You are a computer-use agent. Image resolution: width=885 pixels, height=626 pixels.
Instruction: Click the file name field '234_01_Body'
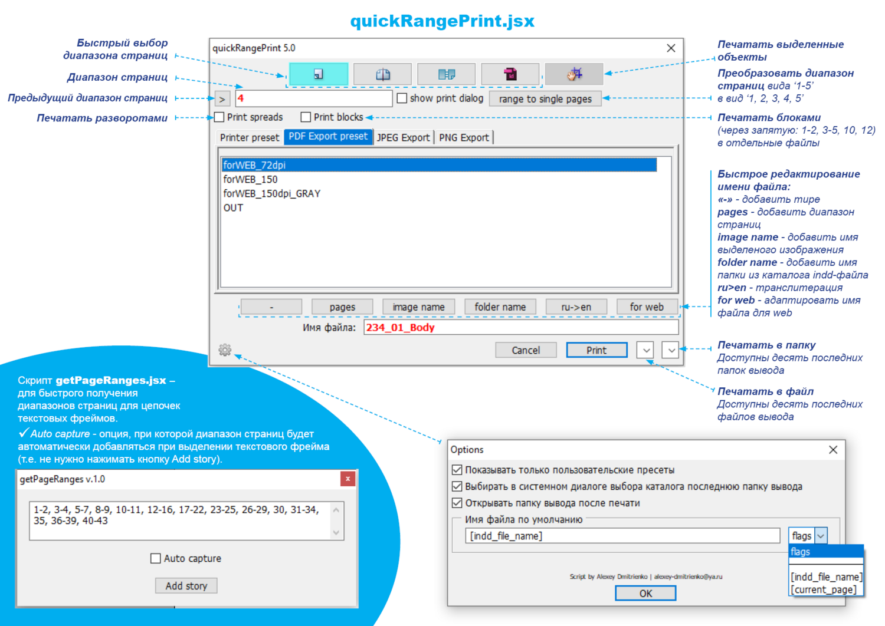pos(521,328)
